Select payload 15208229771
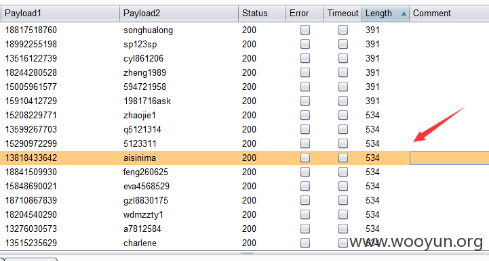This screenshot has height=261, width=489. pyautogui.click(x=31, y=115)
